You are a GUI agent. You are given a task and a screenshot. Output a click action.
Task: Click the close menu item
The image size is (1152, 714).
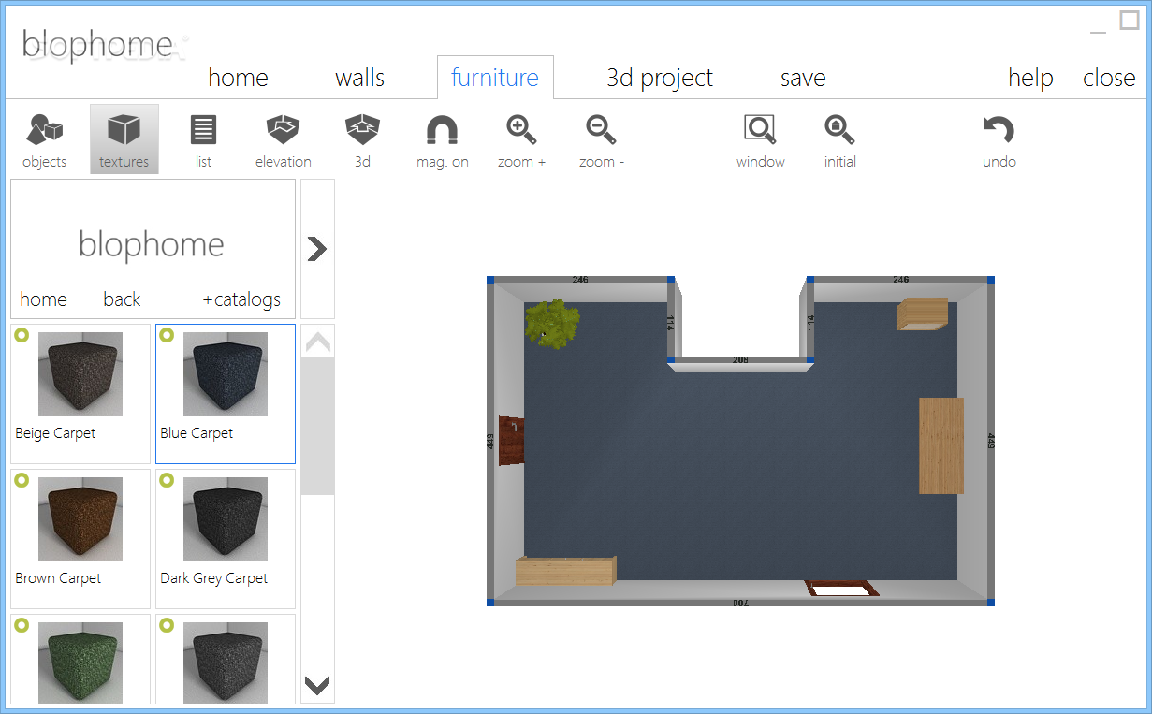1109,78
